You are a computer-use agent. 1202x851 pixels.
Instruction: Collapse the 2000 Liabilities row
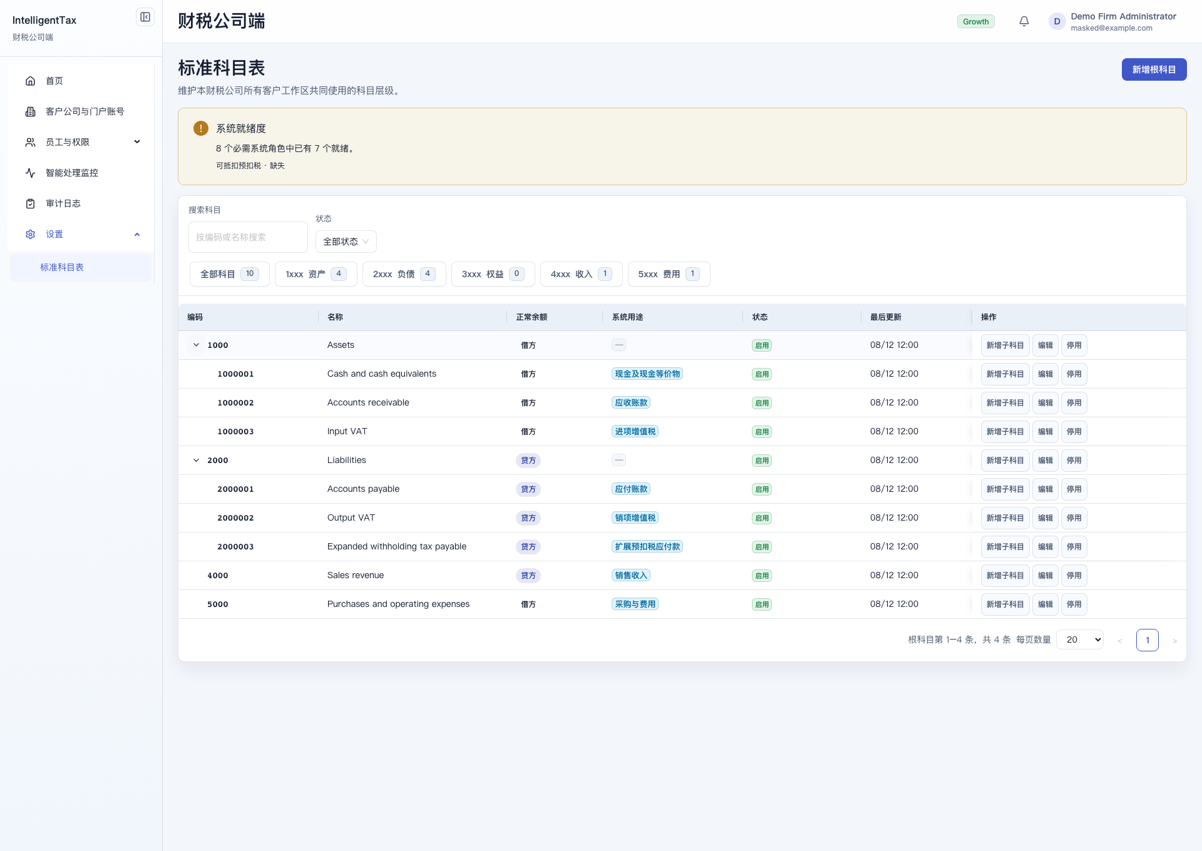pos(196,460)
